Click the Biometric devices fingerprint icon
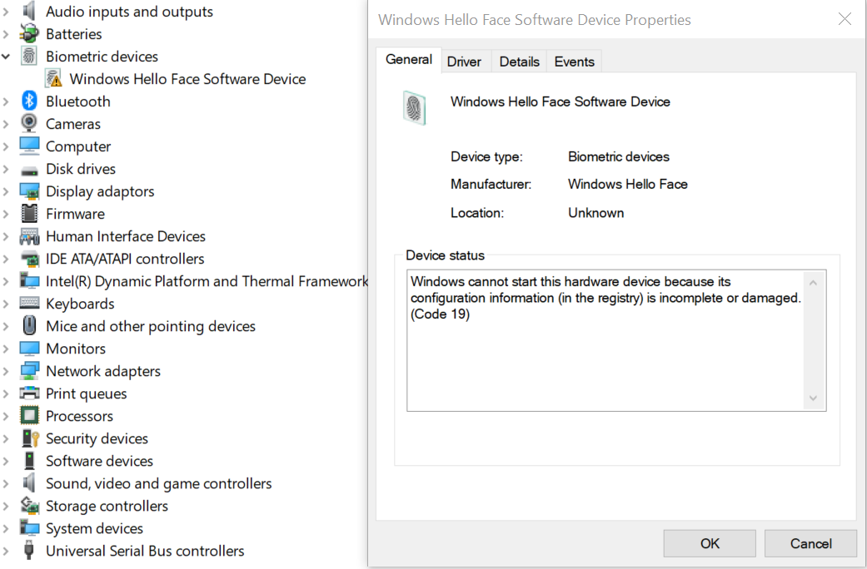 (x=29, y=57)
